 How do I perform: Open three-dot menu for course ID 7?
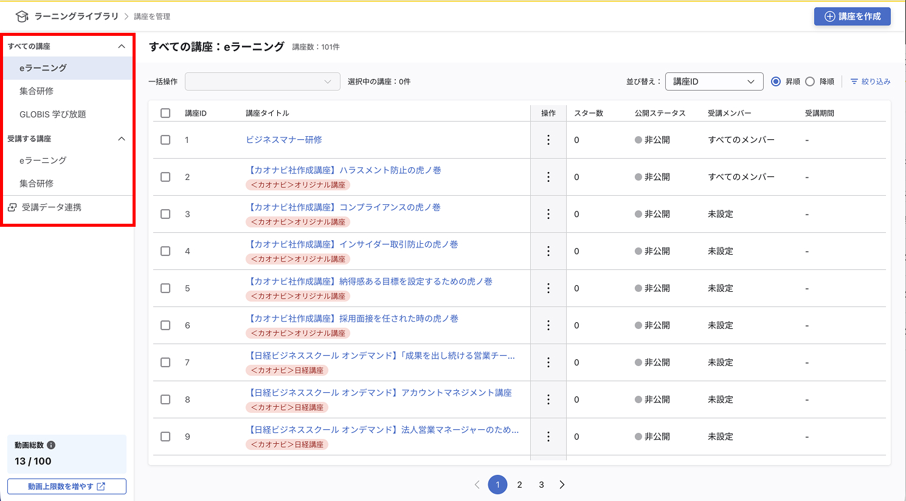pyautogui.click(x=548, y=362)
